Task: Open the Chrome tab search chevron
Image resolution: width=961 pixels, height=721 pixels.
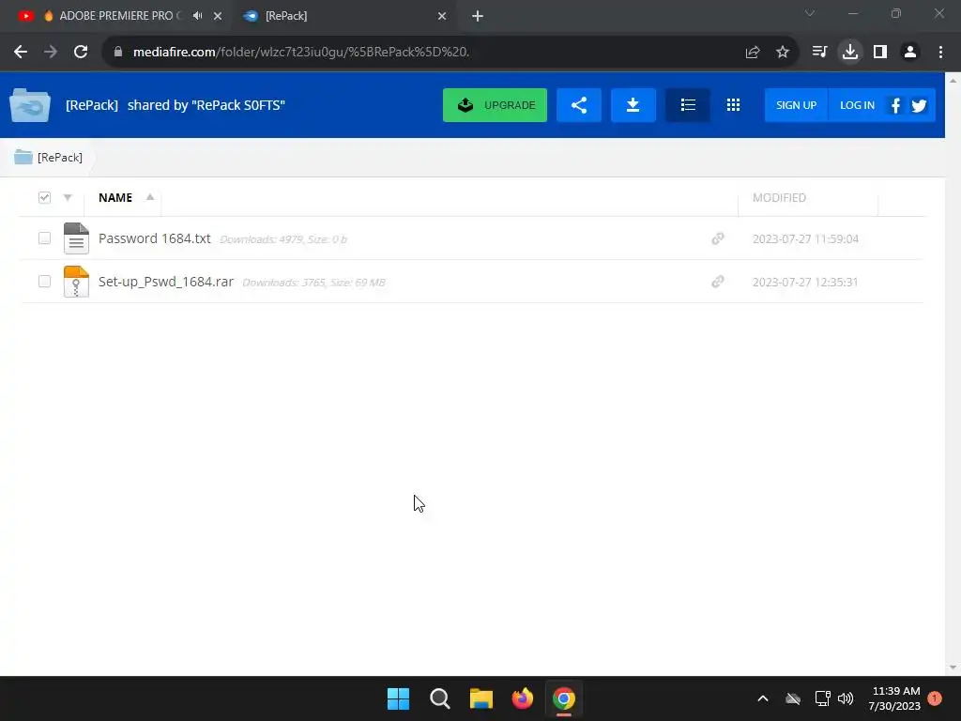Action: 810,13
